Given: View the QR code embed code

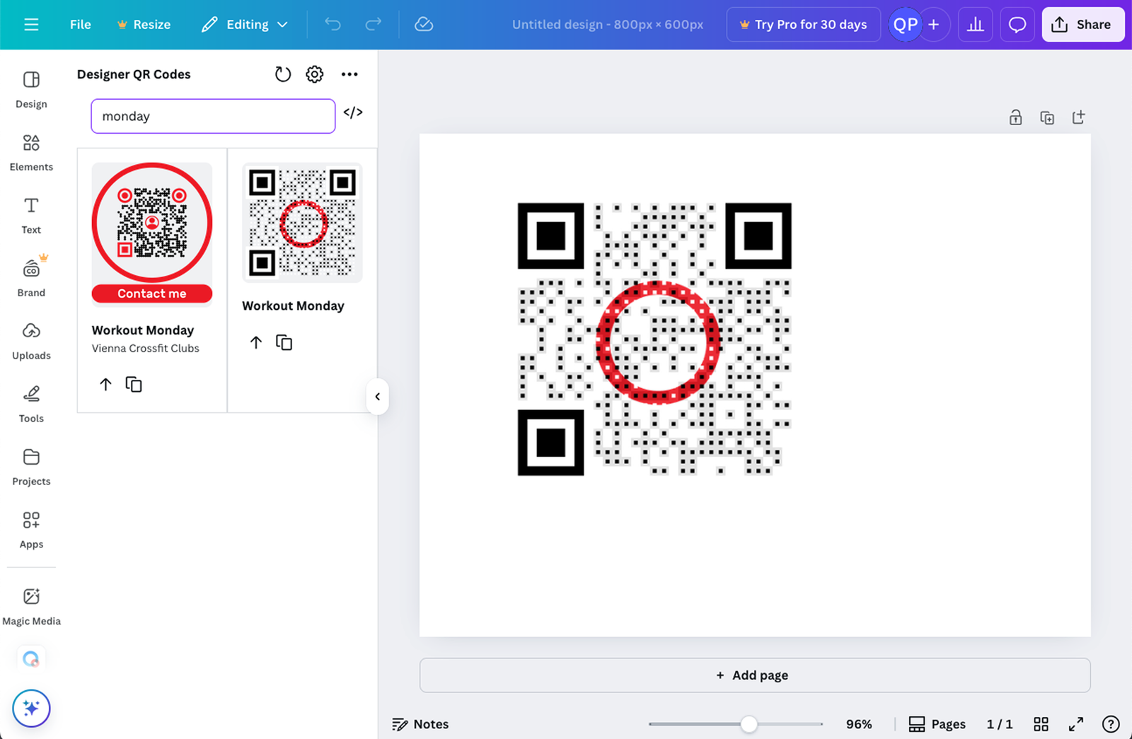Looking at the screenshot, I should pyautogui.click(x=353, y=112).
